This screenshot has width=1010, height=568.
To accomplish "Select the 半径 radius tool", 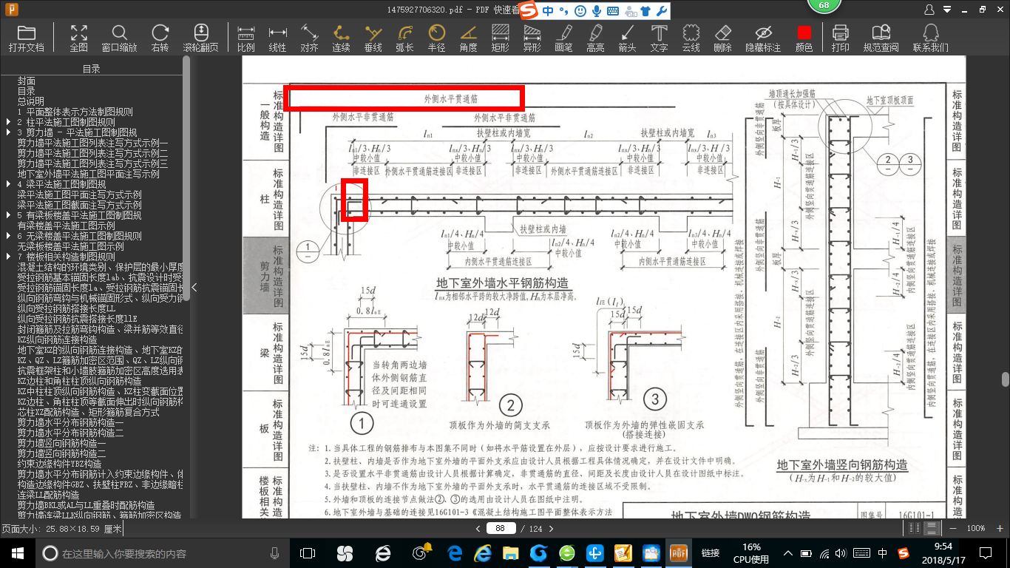I will pyautogui.click(x=436, y=38).
